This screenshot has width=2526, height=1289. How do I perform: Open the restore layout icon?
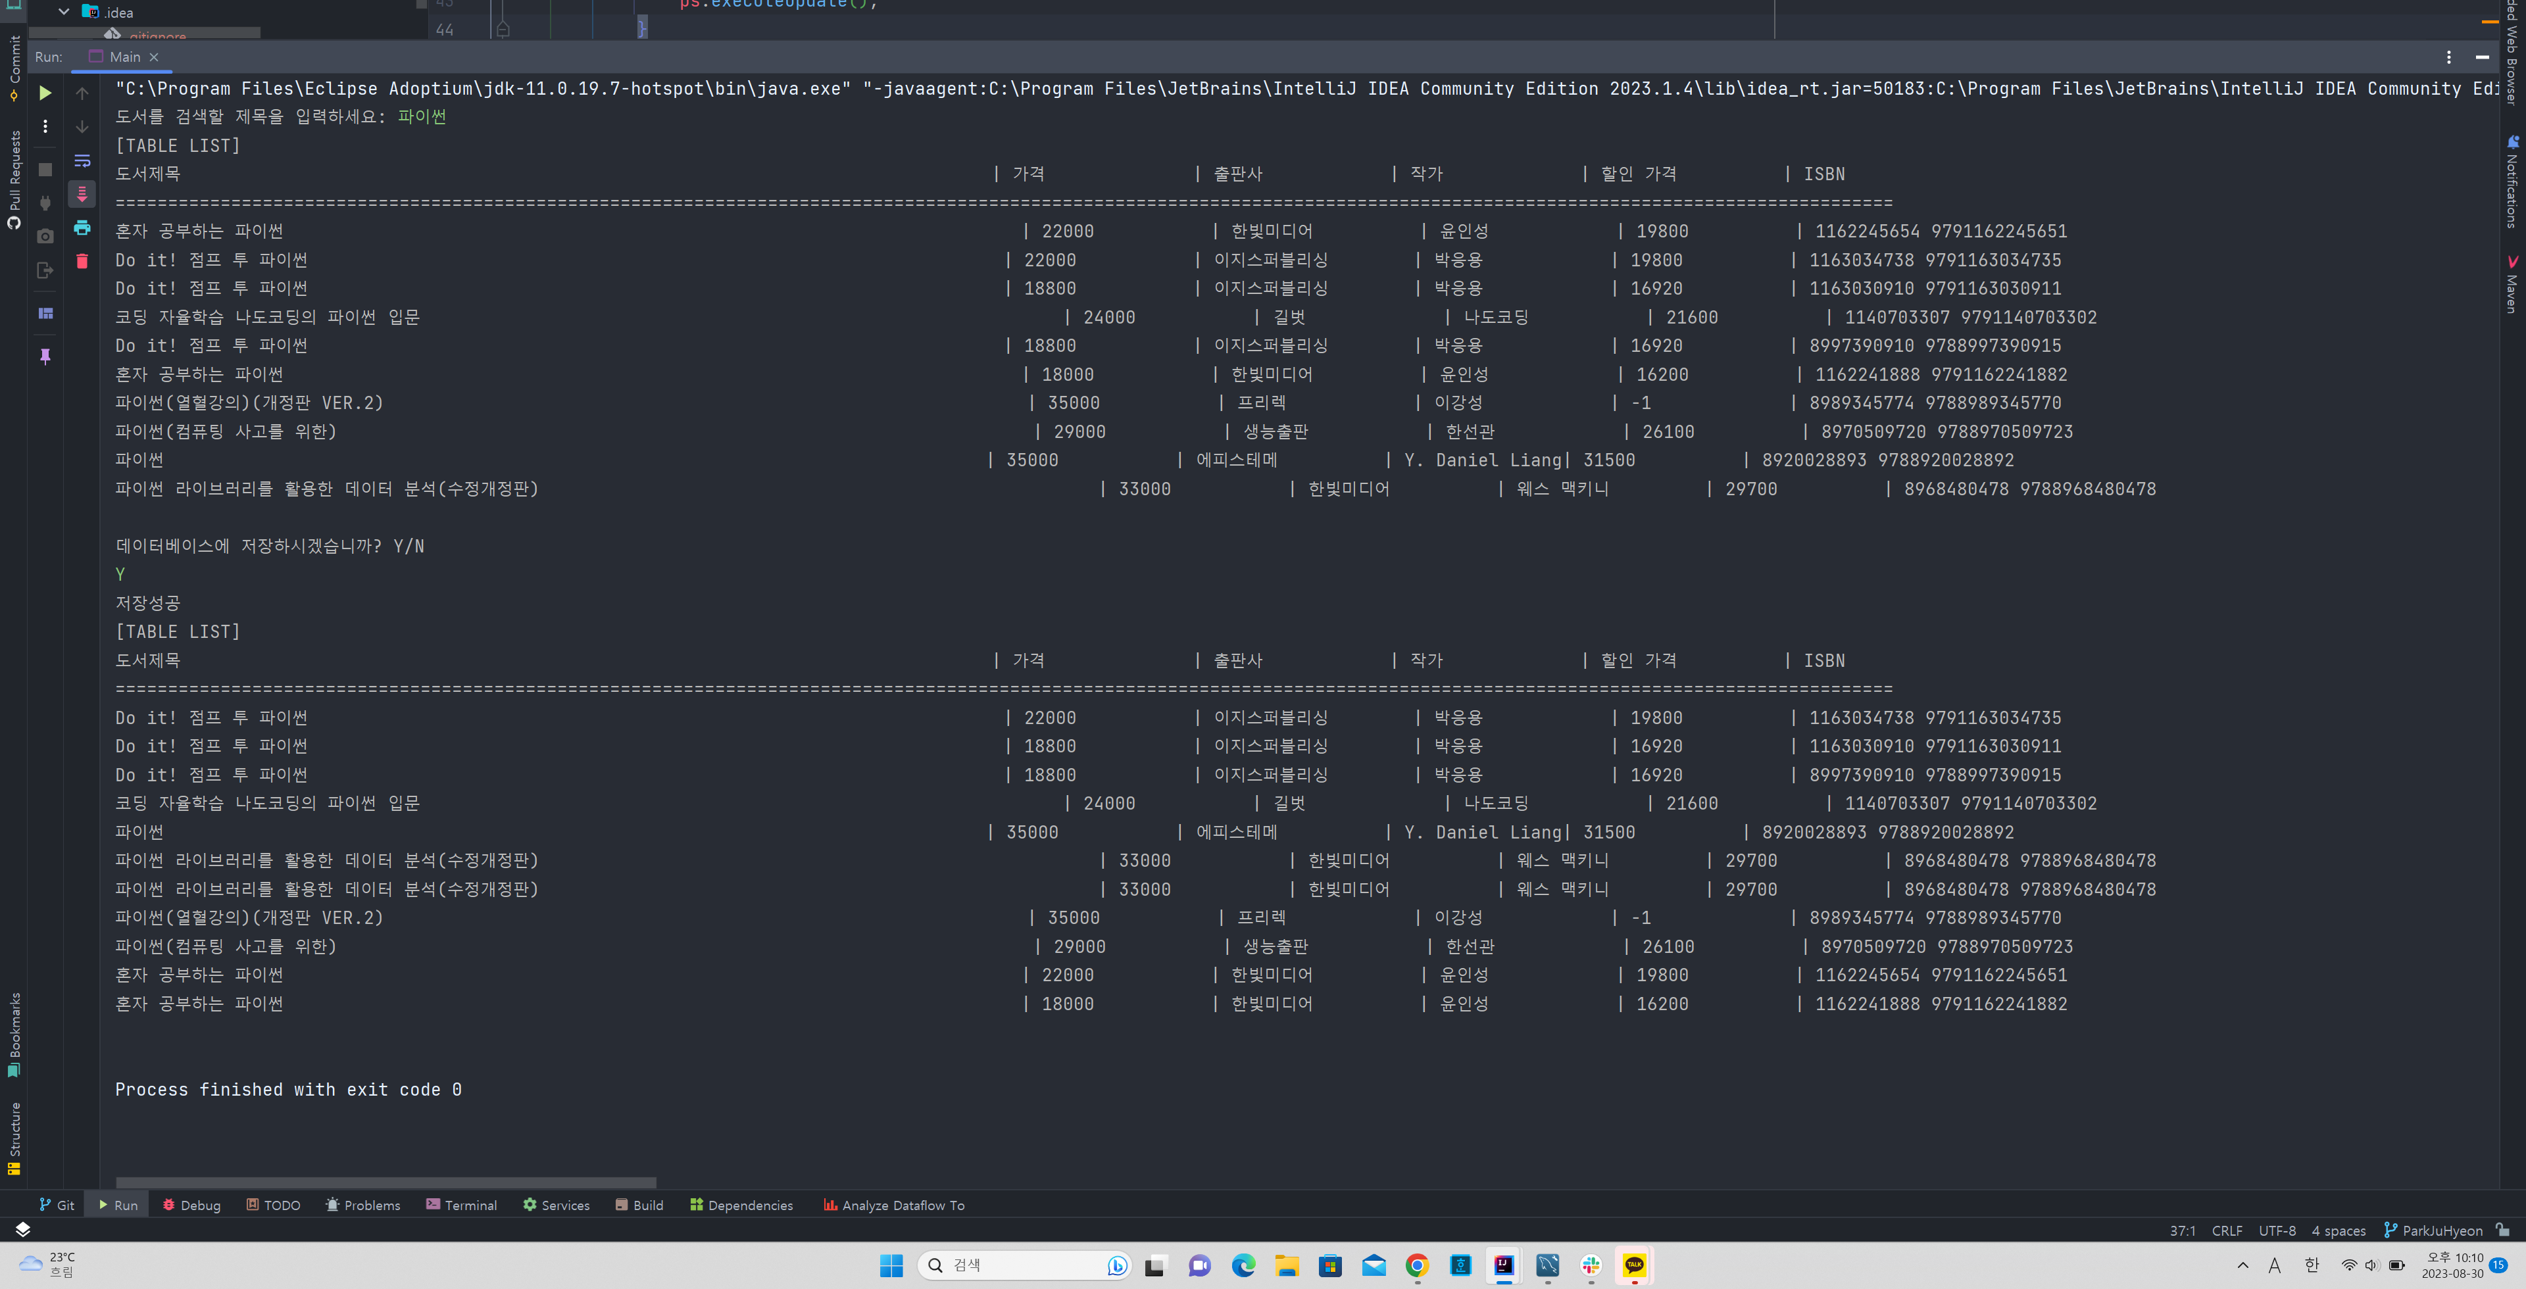coord(45,314)
